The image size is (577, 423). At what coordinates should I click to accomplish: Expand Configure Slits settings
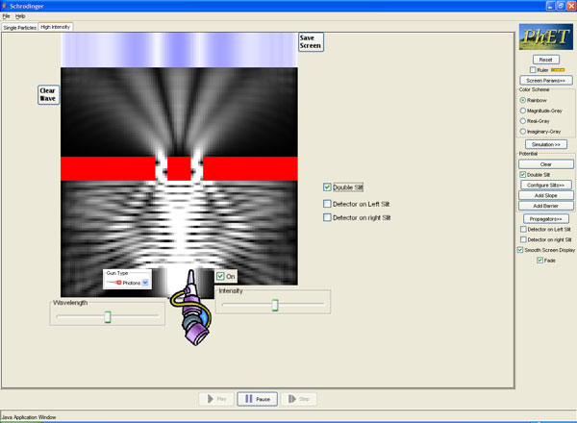(x=545, y=185)
